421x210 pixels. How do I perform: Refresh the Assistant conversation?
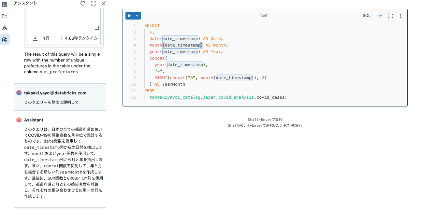(x=82, y=3)
